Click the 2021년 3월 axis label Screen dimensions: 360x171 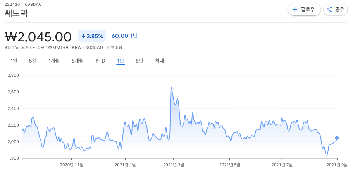pos(174,164)
